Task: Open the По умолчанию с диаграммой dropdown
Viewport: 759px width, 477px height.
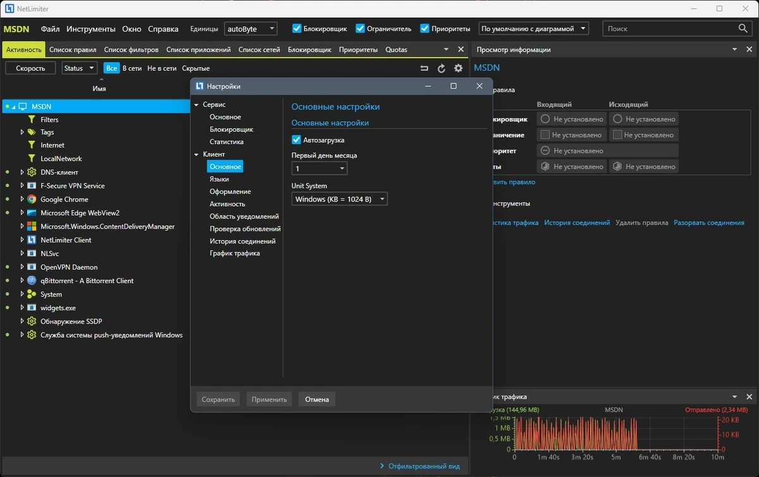Action: [533, 28]
